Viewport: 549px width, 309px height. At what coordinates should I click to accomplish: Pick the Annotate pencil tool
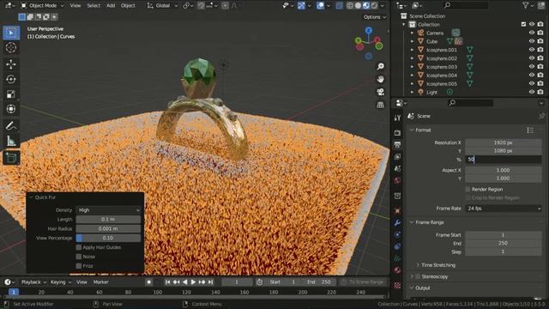click(x=11, y=126)
